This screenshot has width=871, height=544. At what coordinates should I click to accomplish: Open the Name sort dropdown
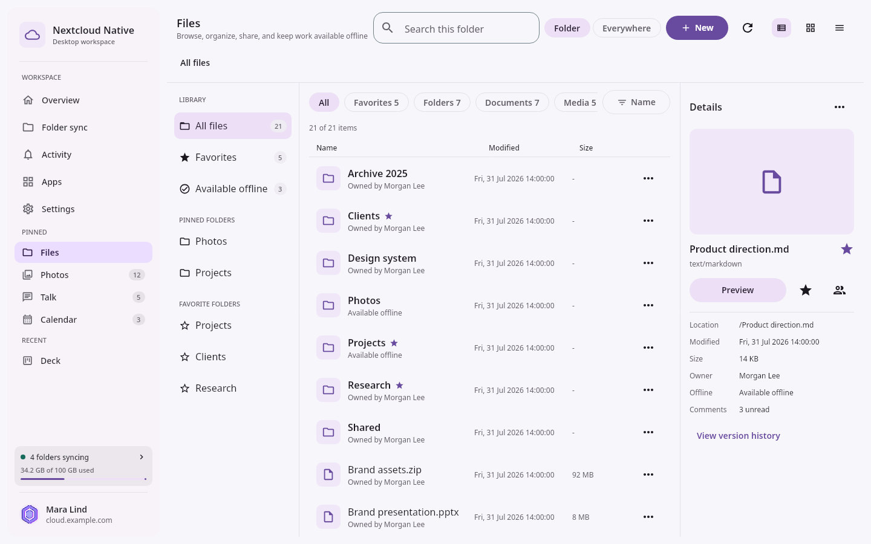point(636,102)
